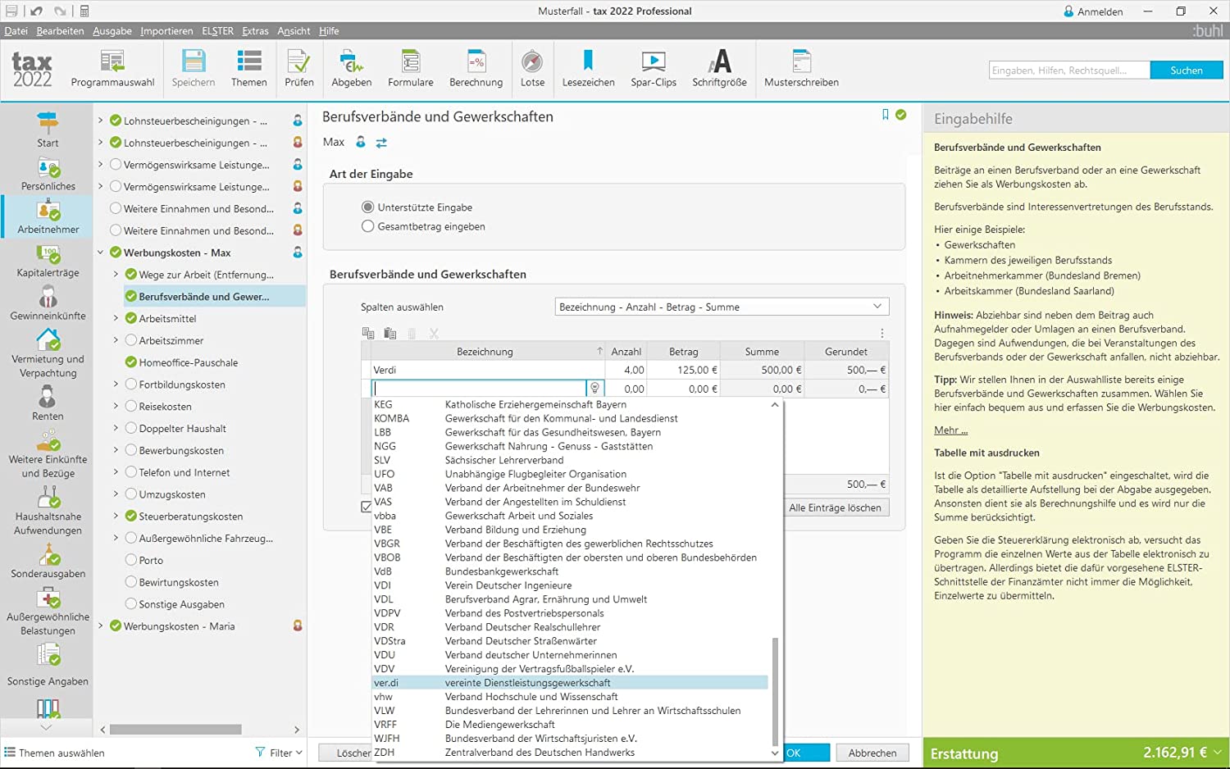Add a Lesezeichen bookmark from toolbar
The width and height of the screenshot is (1230, 769).
[588, 67]
